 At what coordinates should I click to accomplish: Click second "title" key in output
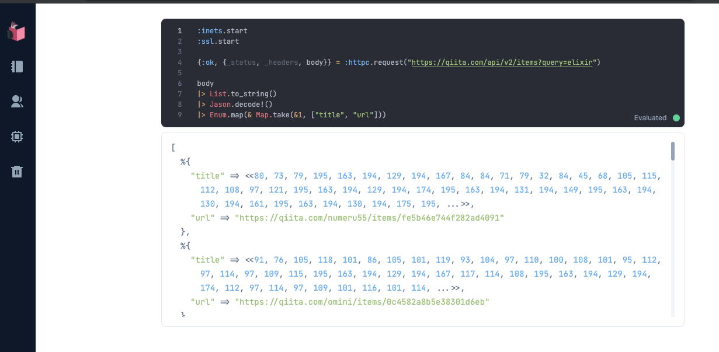coord(207,260)
